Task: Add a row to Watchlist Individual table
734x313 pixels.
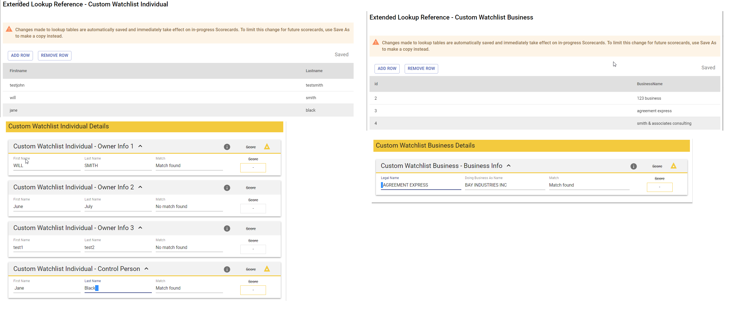Action: [x=20, y=55]
